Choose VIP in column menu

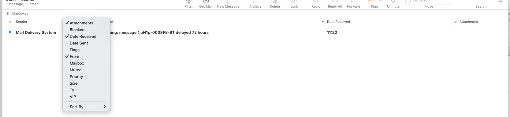pos(87,97)
